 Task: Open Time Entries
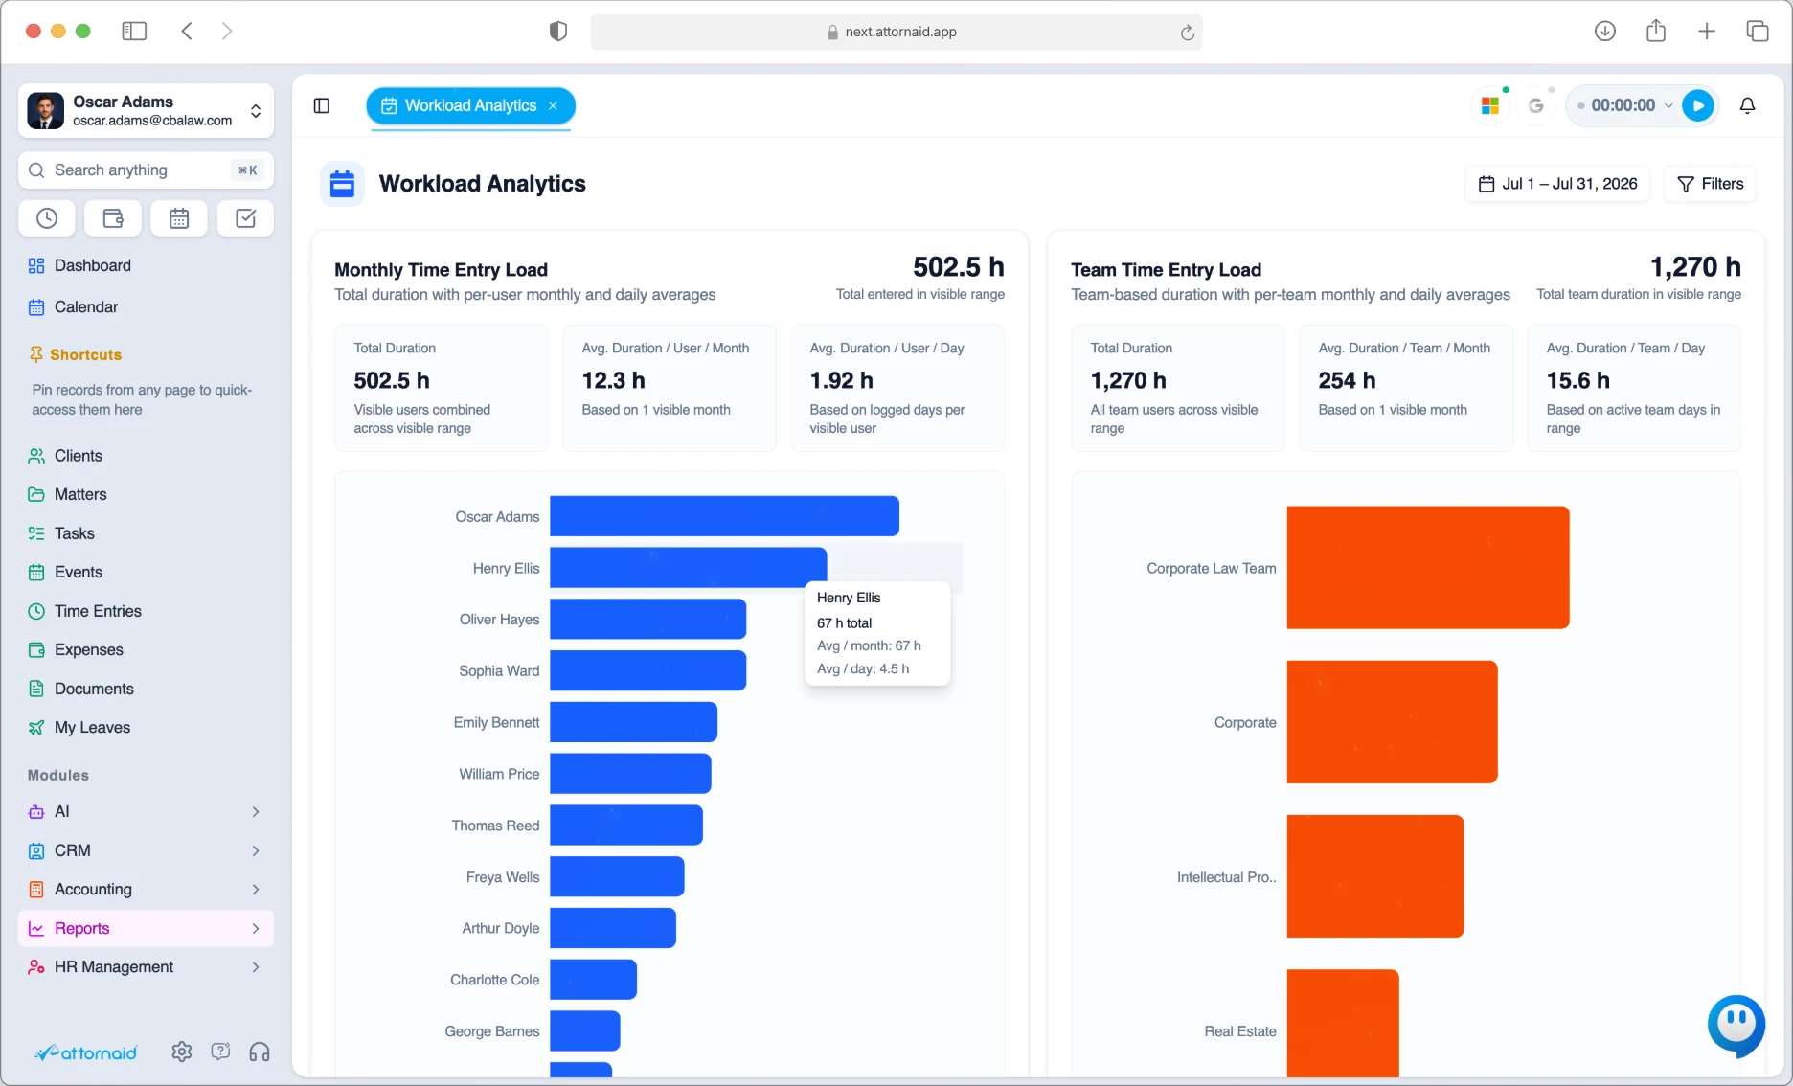146,611
